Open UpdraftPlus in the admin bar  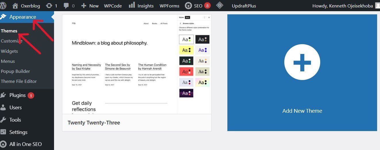coord(244,6)
